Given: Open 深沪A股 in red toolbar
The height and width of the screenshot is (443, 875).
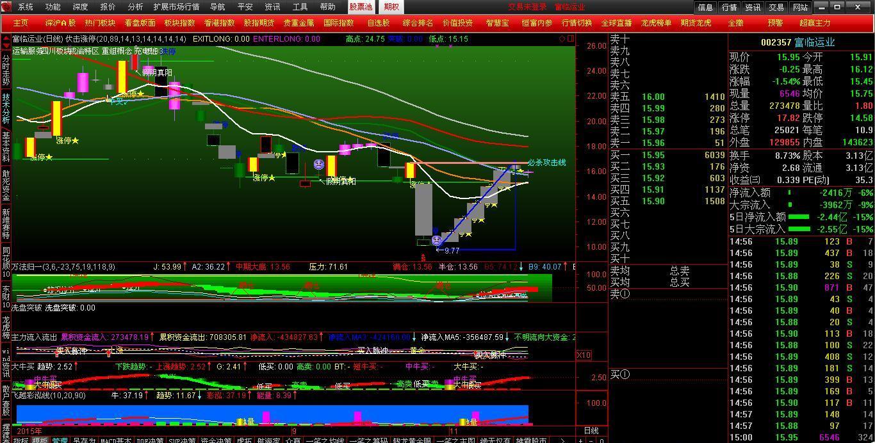Looking at the screenshot, I should (60, 22).
